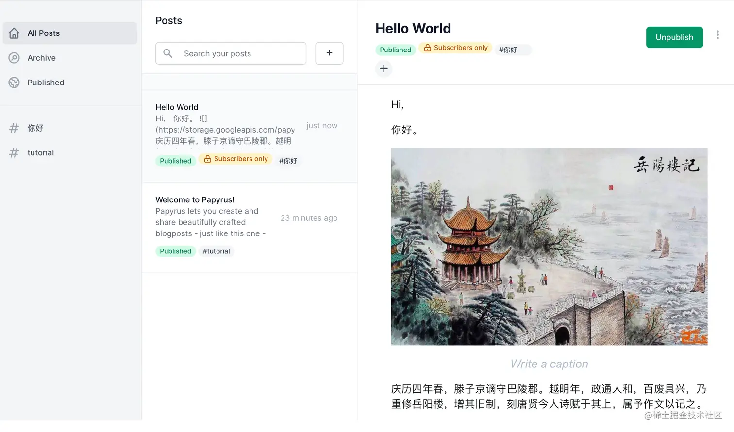Viewport: 734px width, 432px height.
Task: Click the Posts heading
Action: [x=168, y=21]
